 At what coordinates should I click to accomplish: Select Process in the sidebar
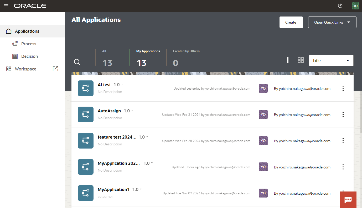pos(29,44)
